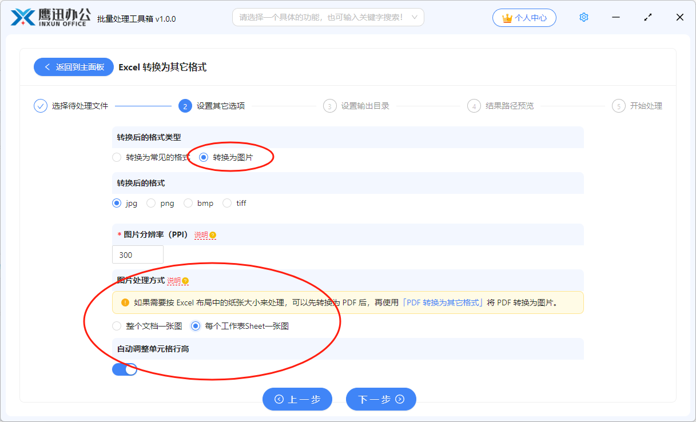
Task: Go to 设置其它选项 step label
Action: 221,106
